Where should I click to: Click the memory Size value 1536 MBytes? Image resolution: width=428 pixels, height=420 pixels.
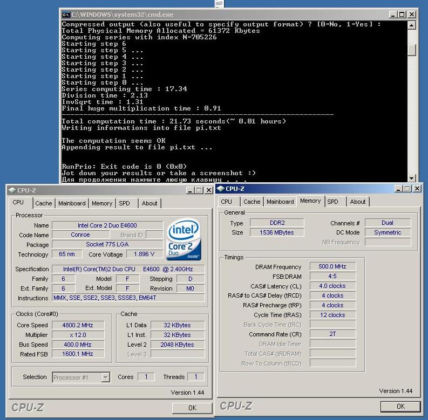(277, 232)
